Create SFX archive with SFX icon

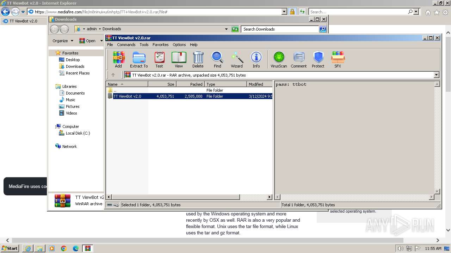tap(338, 59)
